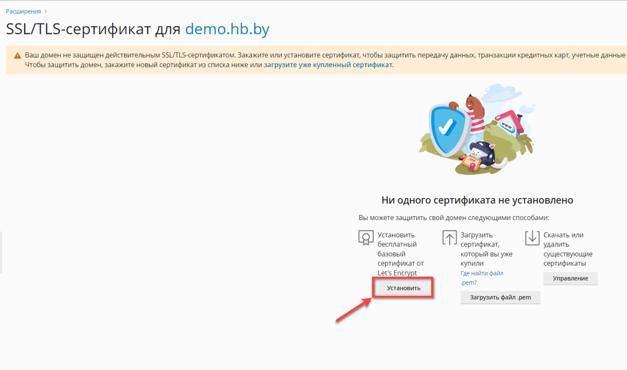Click the description 'Установить бесплатный базовый сертификат'

point(400,254)
